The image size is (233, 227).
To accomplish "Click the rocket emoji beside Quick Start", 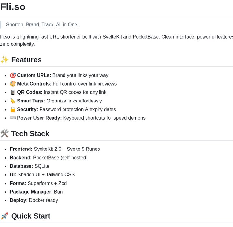I will (5, 216).
